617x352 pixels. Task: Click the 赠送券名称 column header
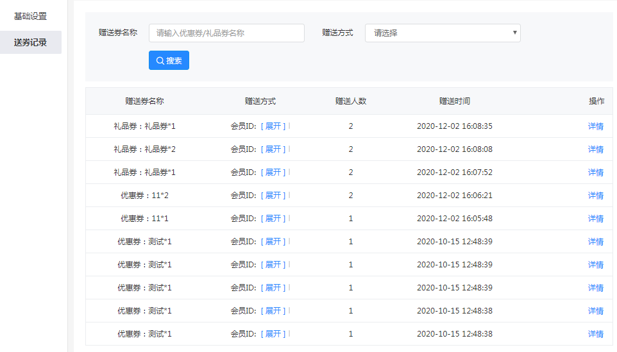point(144,101)
